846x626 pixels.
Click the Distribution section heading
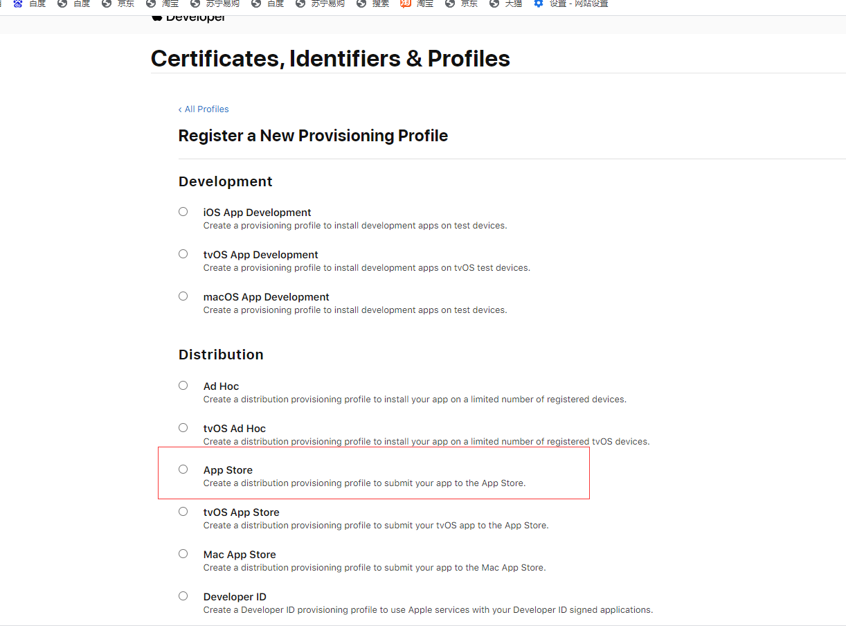[221, 355]
